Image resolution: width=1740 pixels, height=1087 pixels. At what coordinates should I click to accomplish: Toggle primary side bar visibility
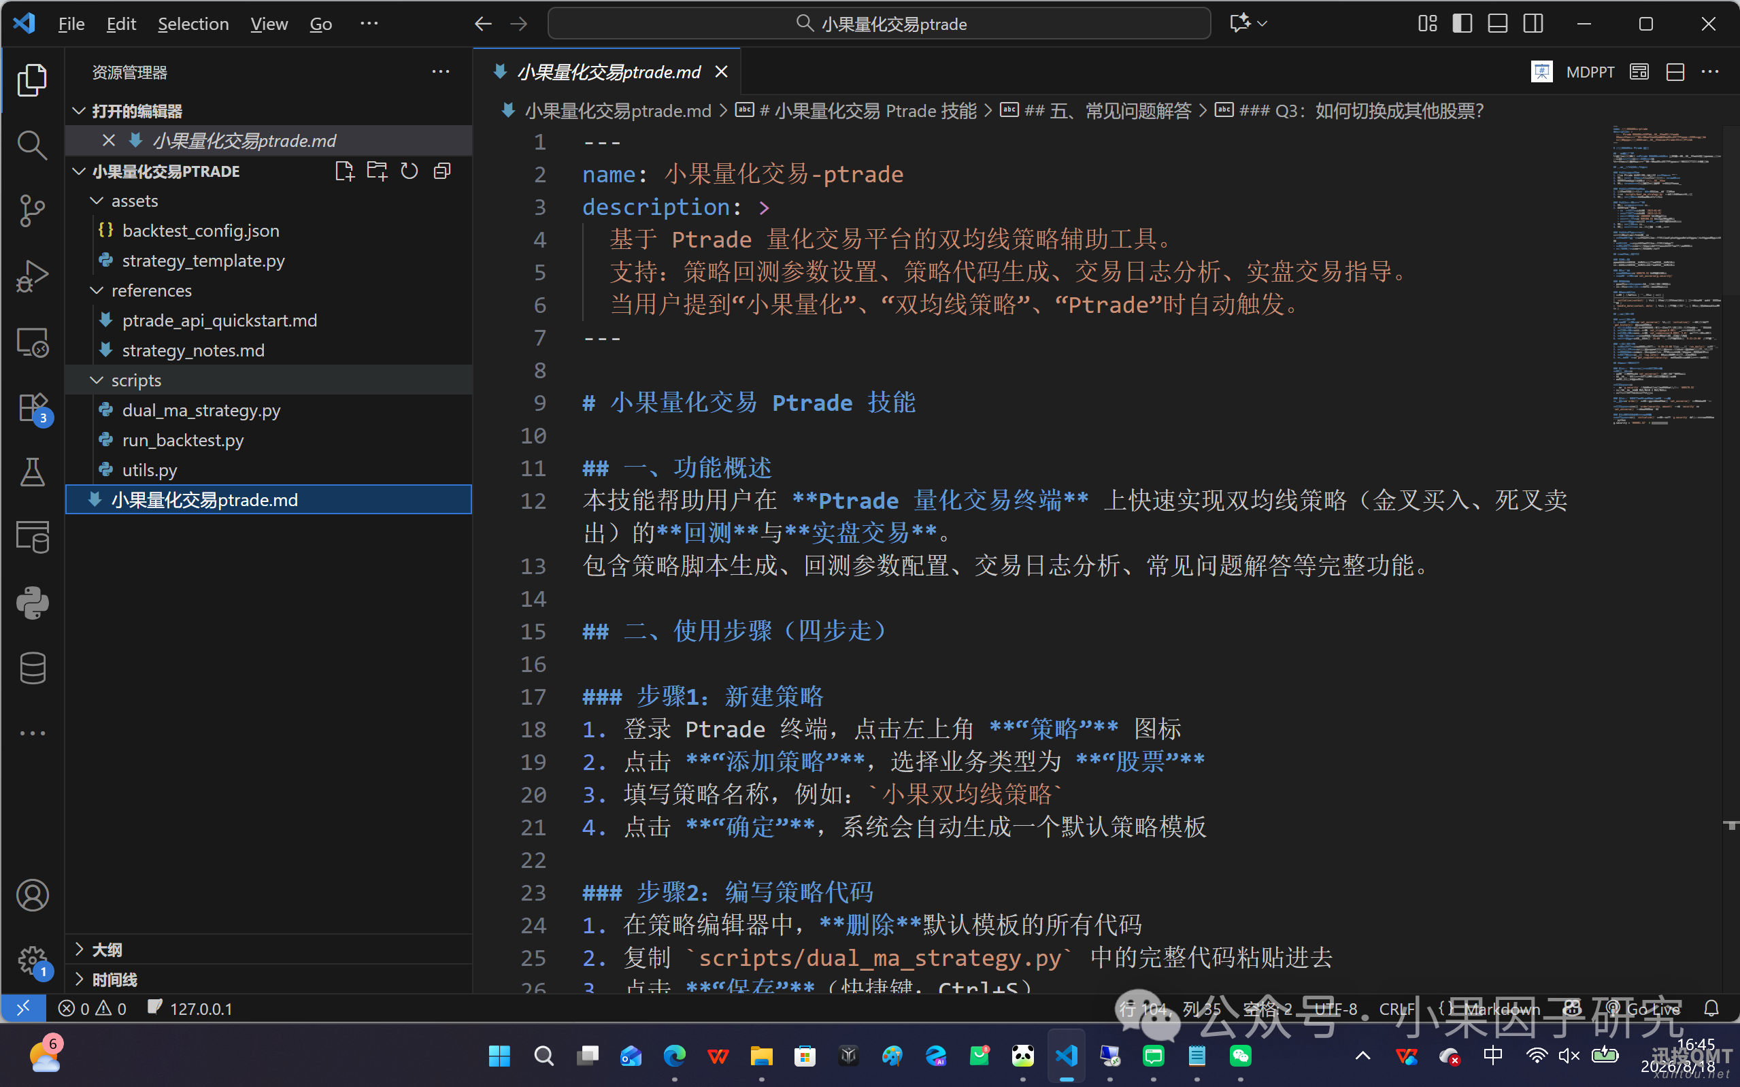(x=1462, y=24)
